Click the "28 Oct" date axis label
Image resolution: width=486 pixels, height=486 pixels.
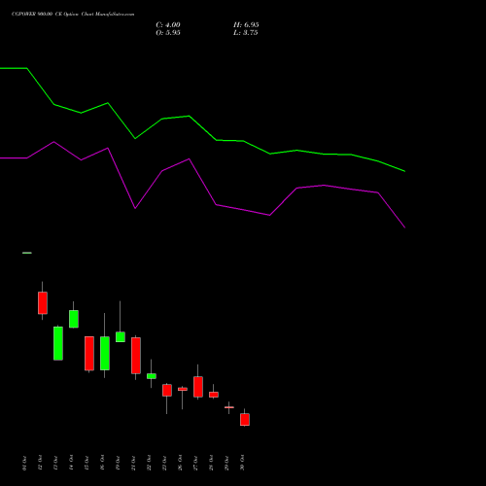click(211, 463)
